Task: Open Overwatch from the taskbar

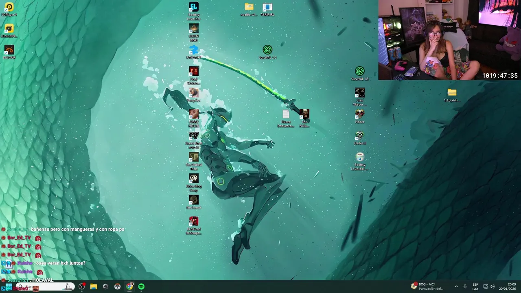Action: pos(117,286)
